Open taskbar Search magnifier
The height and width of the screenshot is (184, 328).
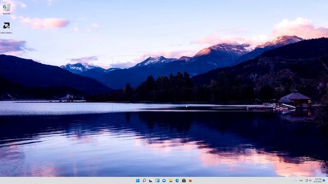point(144,180)
